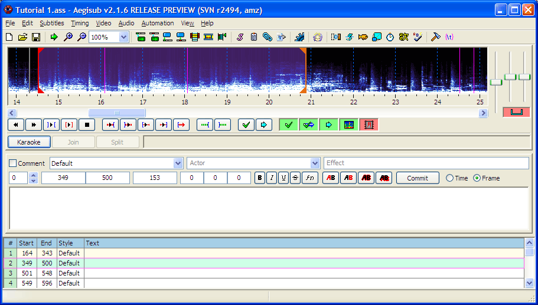This screenshot has height=305, width=538.
Task: Toggle auto-commit green check button
Action: [289, 125]
